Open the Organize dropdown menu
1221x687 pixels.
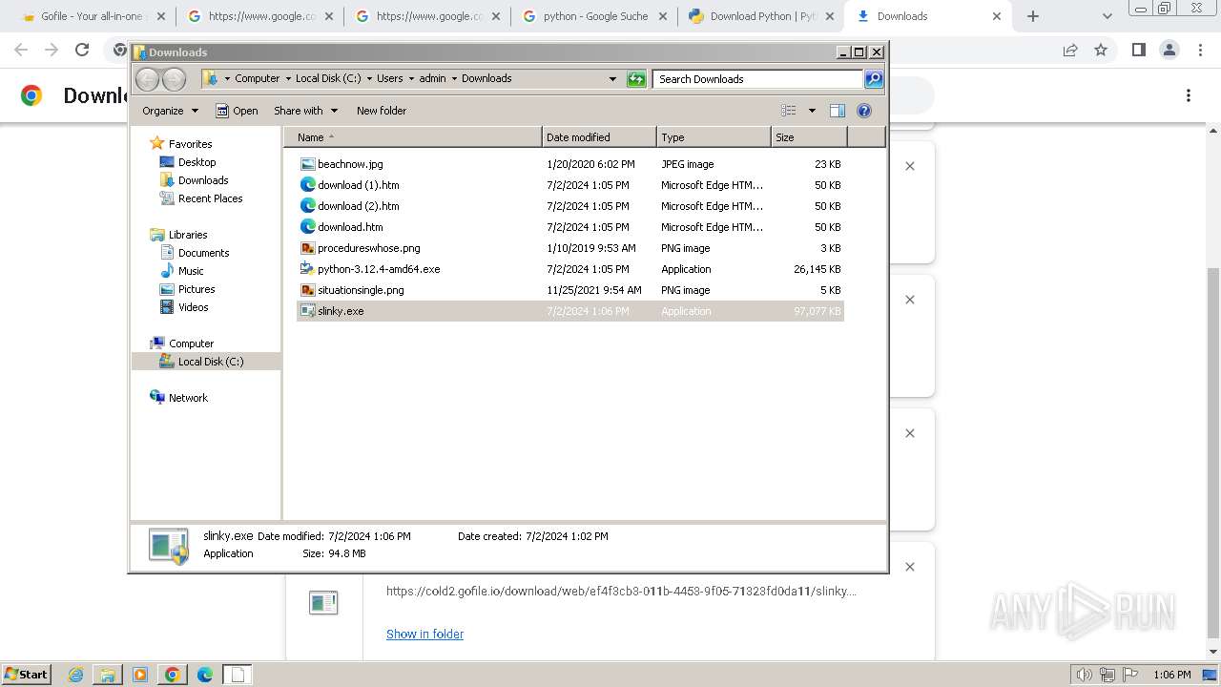pos(170,111)
